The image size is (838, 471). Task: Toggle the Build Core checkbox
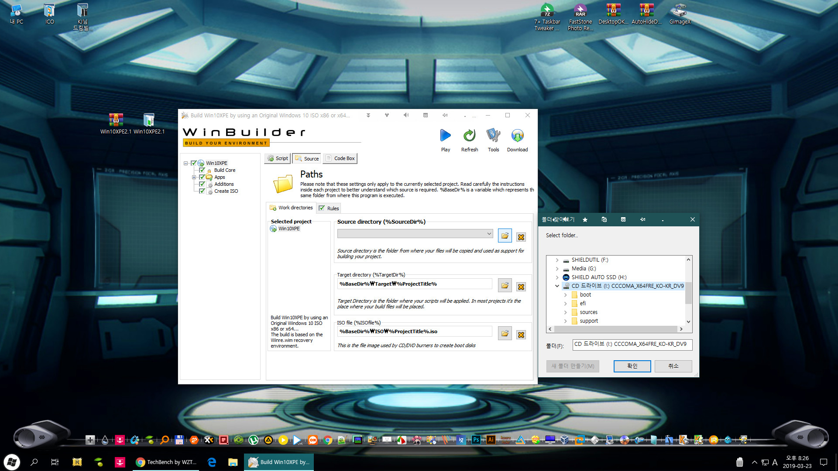point(202,170)
